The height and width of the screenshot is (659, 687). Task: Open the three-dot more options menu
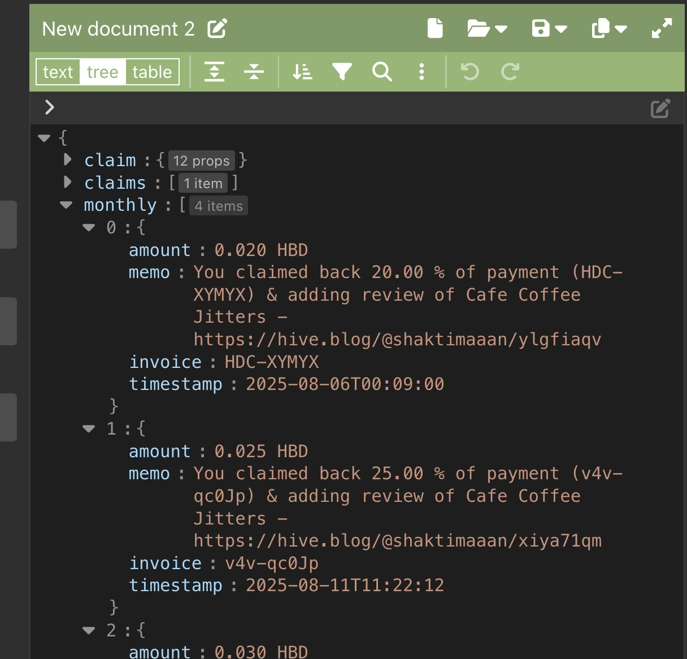coord(421,71)
